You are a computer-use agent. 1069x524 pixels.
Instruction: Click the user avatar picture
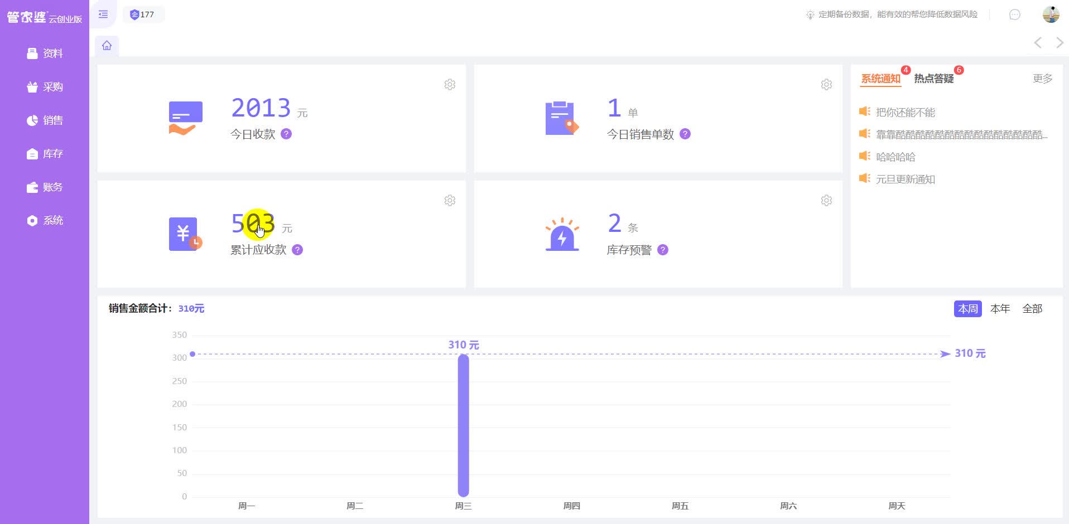click(1051, 14)
